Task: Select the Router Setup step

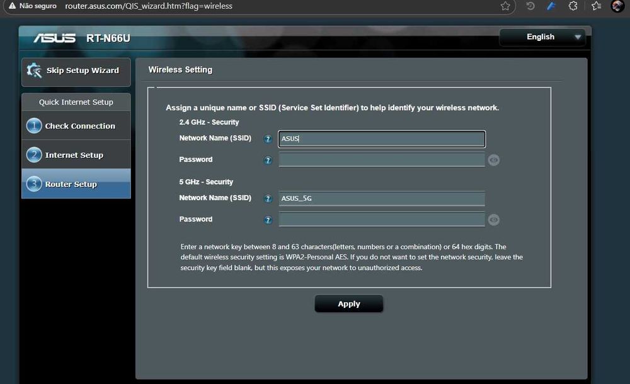Action: pos(76,184)
